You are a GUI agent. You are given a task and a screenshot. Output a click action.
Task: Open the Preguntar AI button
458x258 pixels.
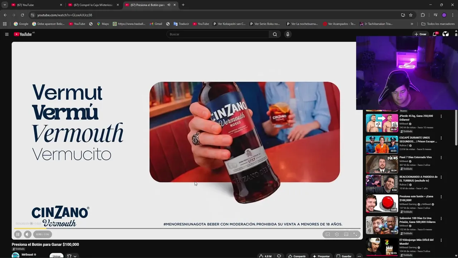[x=321, y=256]
